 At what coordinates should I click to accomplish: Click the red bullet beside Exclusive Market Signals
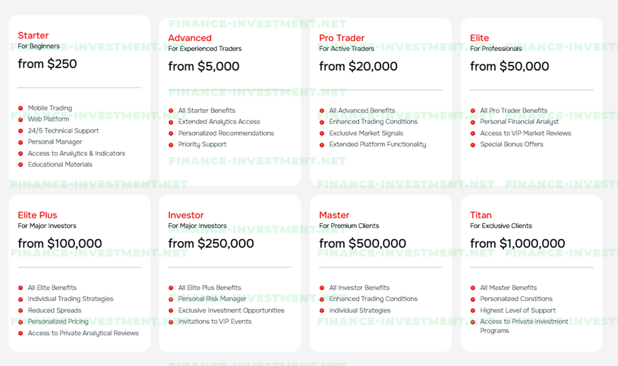click(x=322, y=133)
